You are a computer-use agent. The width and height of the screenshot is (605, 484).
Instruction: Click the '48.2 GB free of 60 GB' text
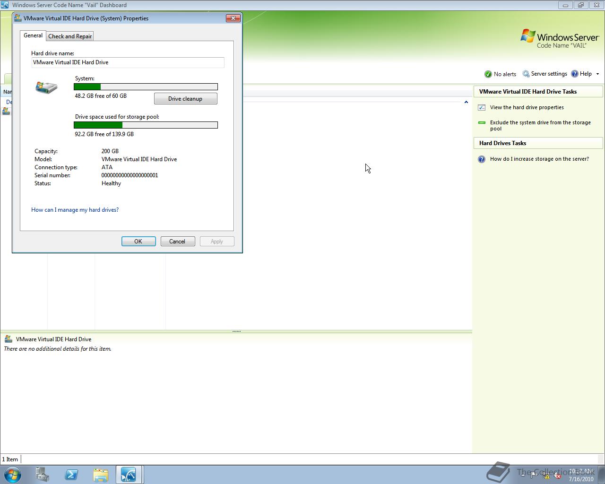101,96
